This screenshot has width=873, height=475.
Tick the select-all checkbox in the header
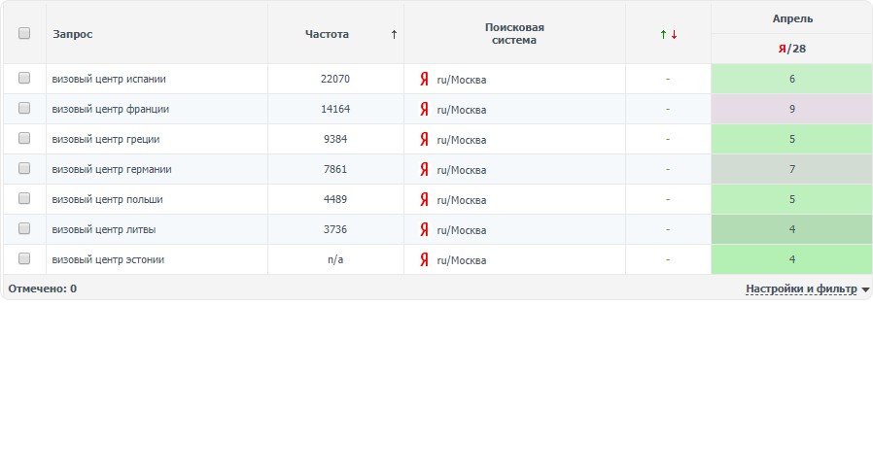24,33
